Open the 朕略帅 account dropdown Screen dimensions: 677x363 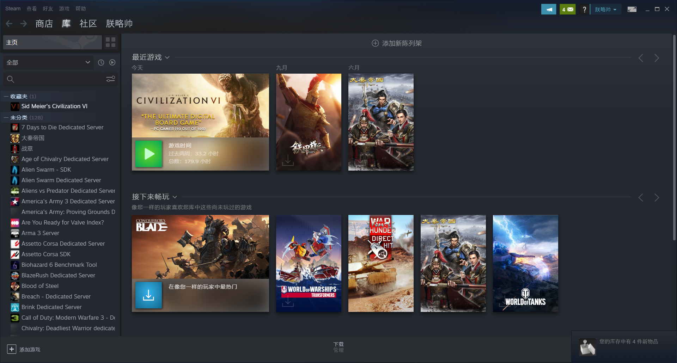click(606, 10)
